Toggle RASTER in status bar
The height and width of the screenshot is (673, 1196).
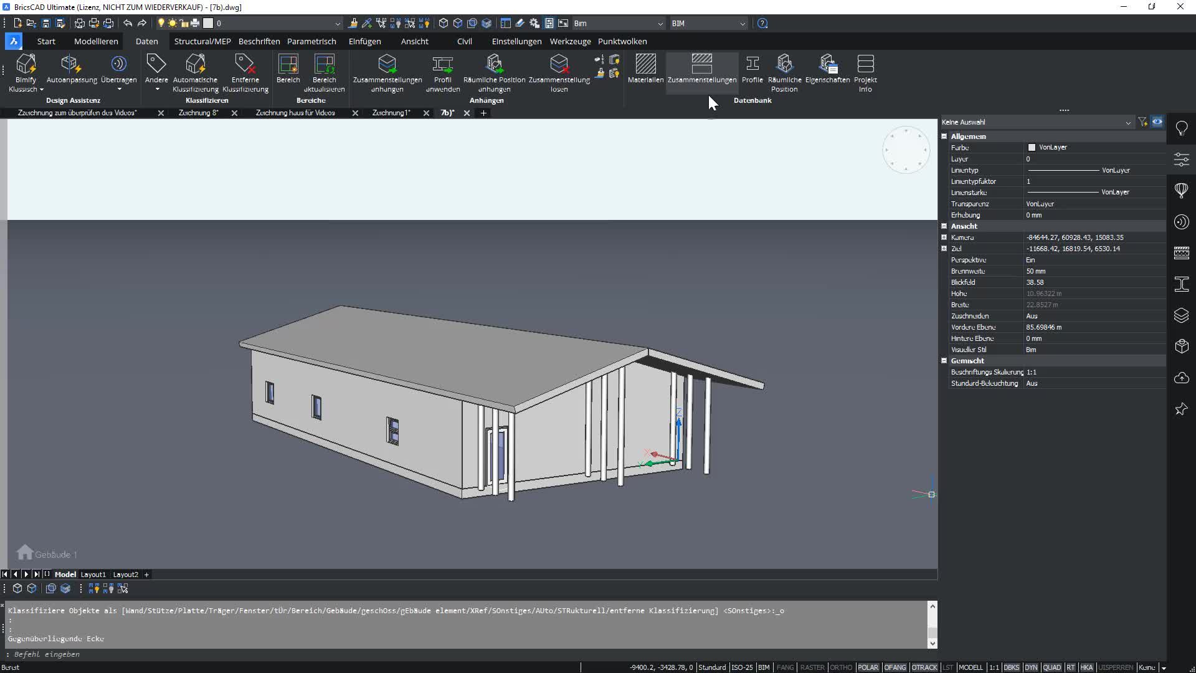click(x=812, y=667)
